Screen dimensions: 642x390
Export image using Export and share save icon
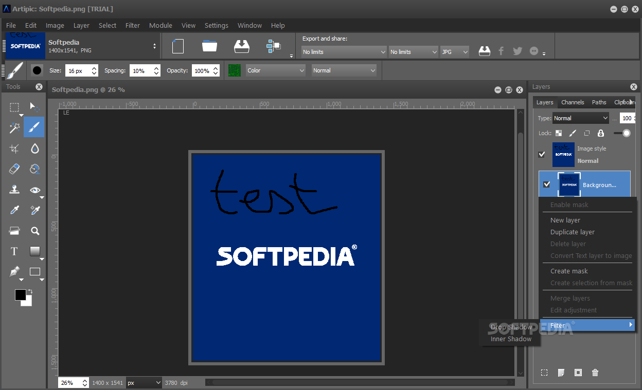[484, 51]
